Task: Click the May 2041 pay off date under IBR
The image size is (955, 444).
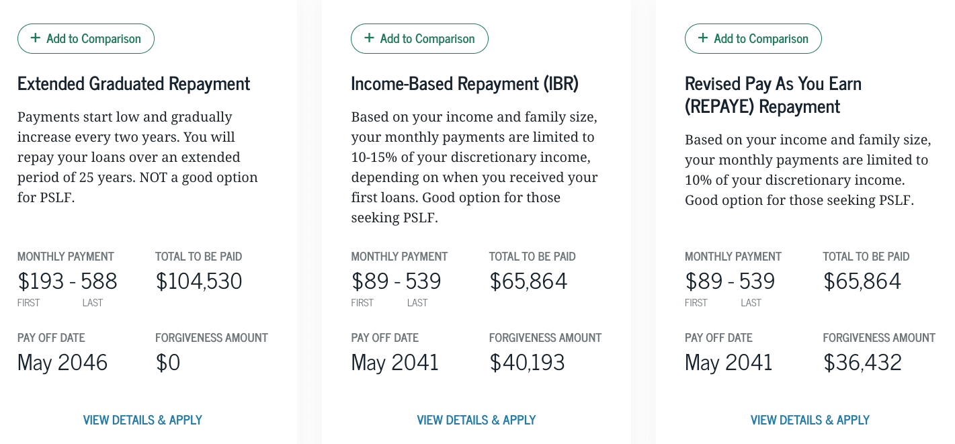Action: coord(395,362)
